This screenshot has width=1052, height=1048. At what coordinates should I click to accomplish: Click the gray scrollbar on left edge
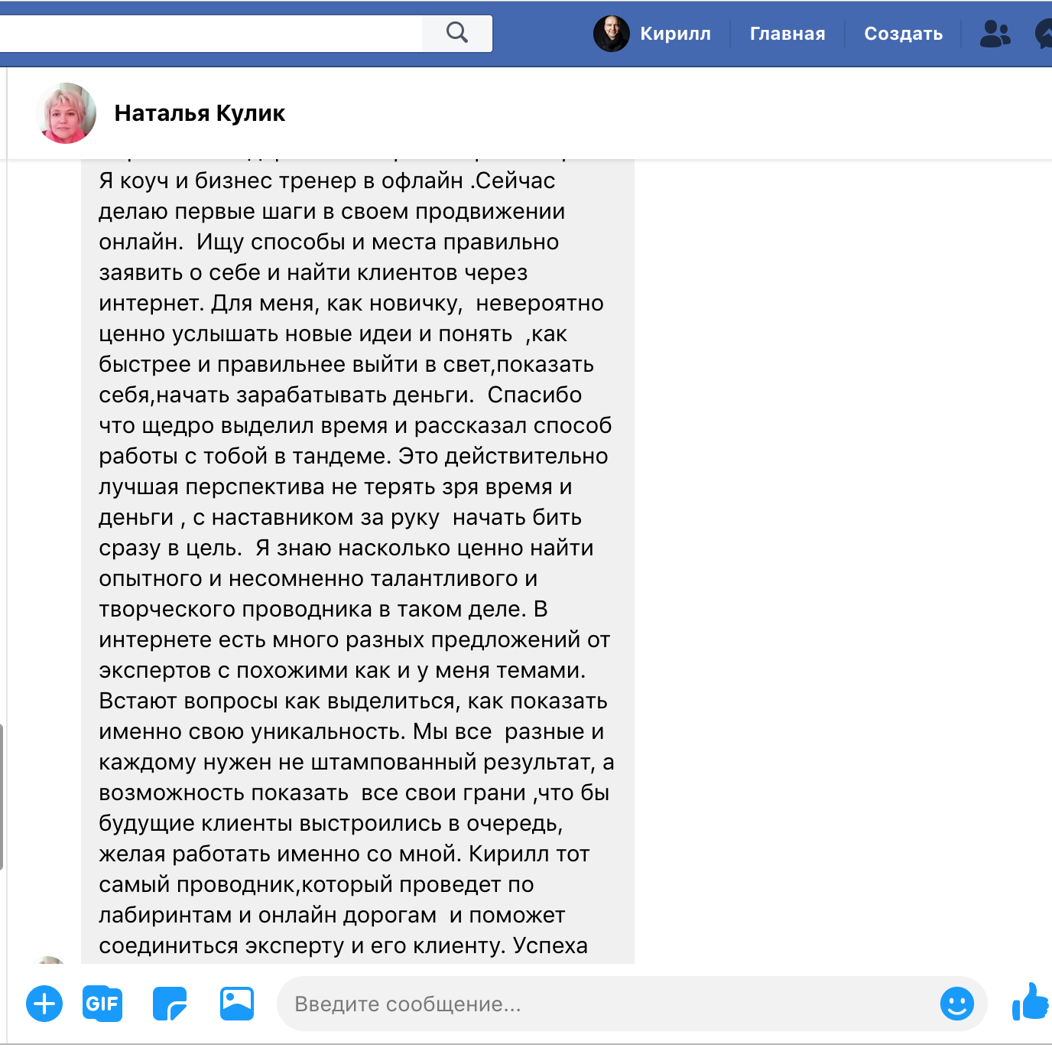pos(2,796)
